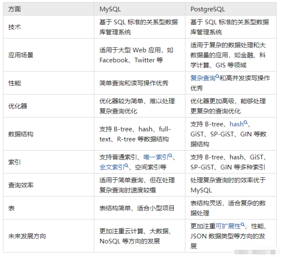The image size is (281, 257).
Task: Select the 未来发展方向 row label
Action: [27, 236]
